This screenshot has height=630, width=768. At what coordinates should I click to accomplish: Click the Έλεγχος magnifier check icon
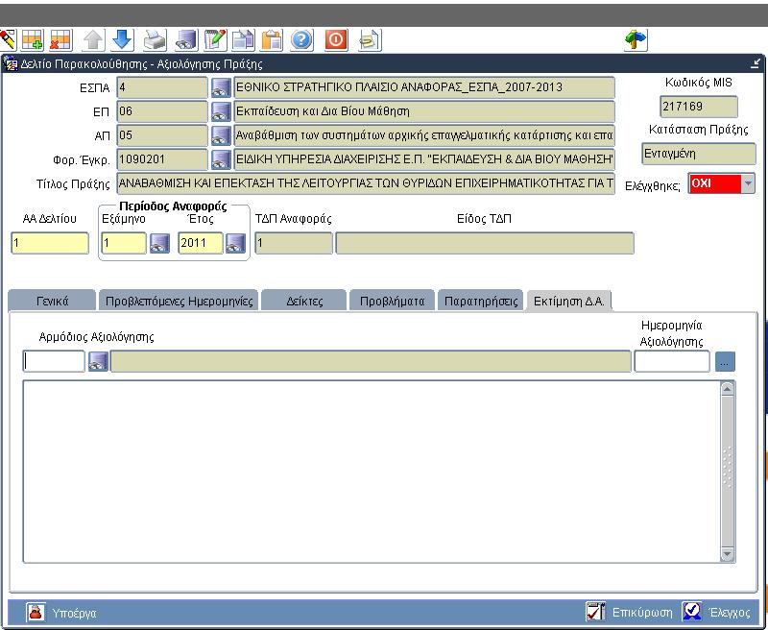[692, 612]
